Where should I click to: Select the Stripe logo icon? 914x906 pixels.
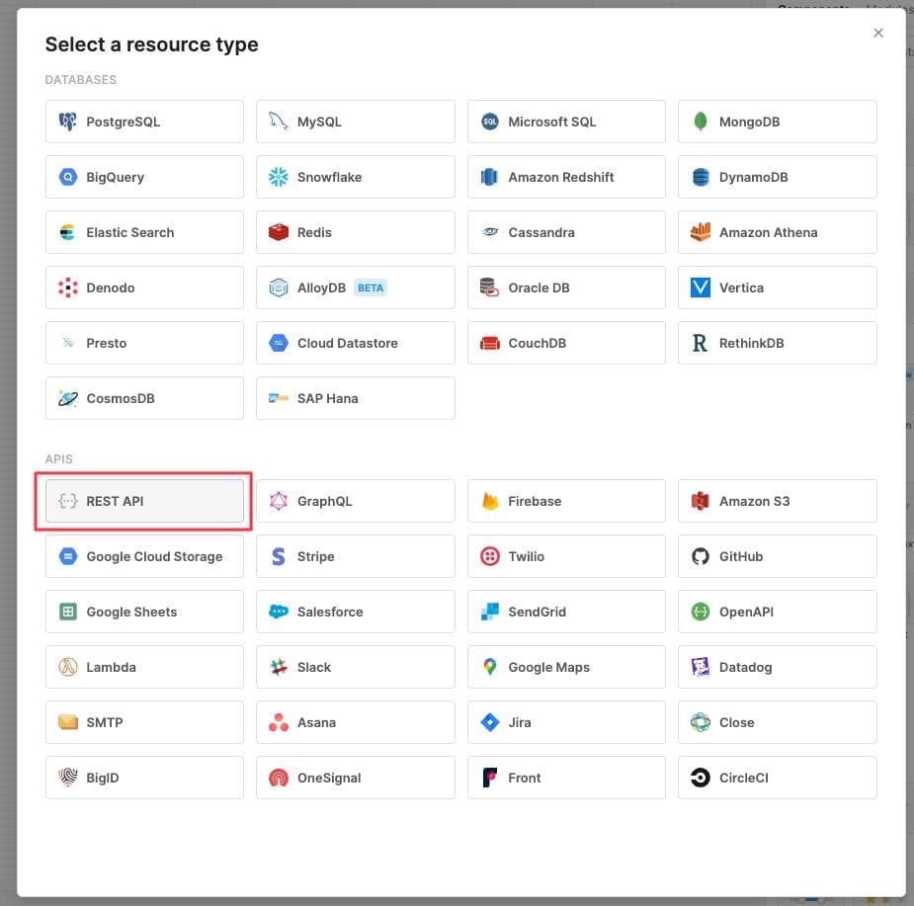[279, 556]
